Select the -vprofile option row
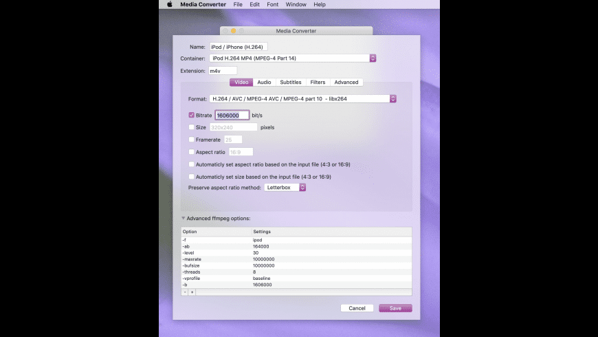The height and width of the screenshot is (337, 598). (296, 279)
